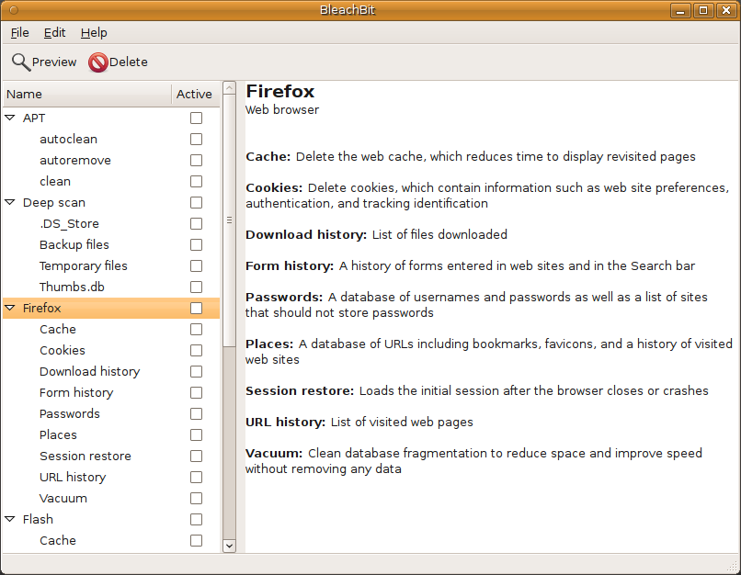Click the Name column header
This screenshot has width=741, height=575.
click(x=87, y=94)
